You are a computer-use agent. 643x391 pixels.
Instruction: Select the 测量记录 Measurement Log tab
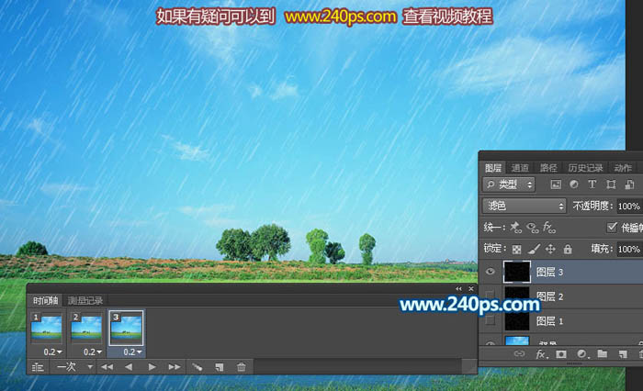[85, 301]
